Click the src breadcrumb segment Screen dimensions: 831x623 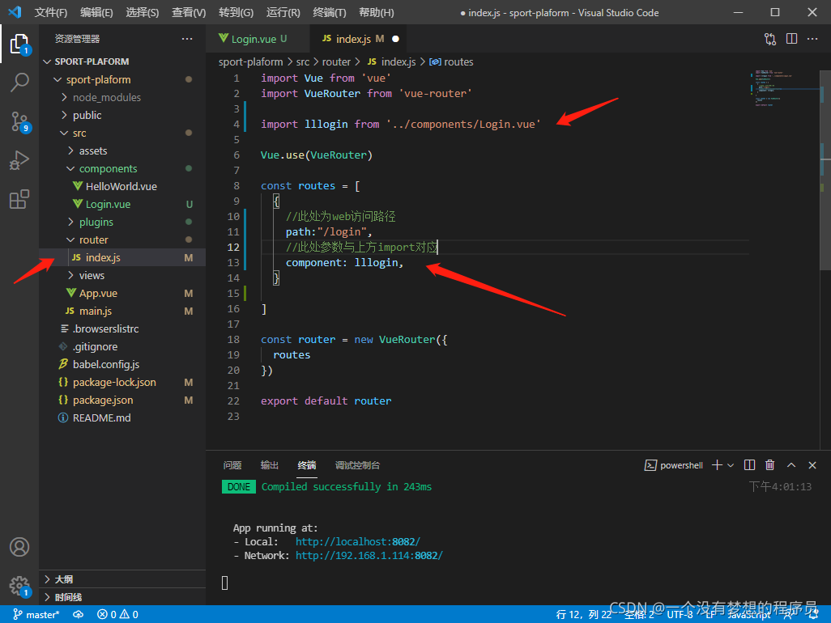tap(303, 62)
